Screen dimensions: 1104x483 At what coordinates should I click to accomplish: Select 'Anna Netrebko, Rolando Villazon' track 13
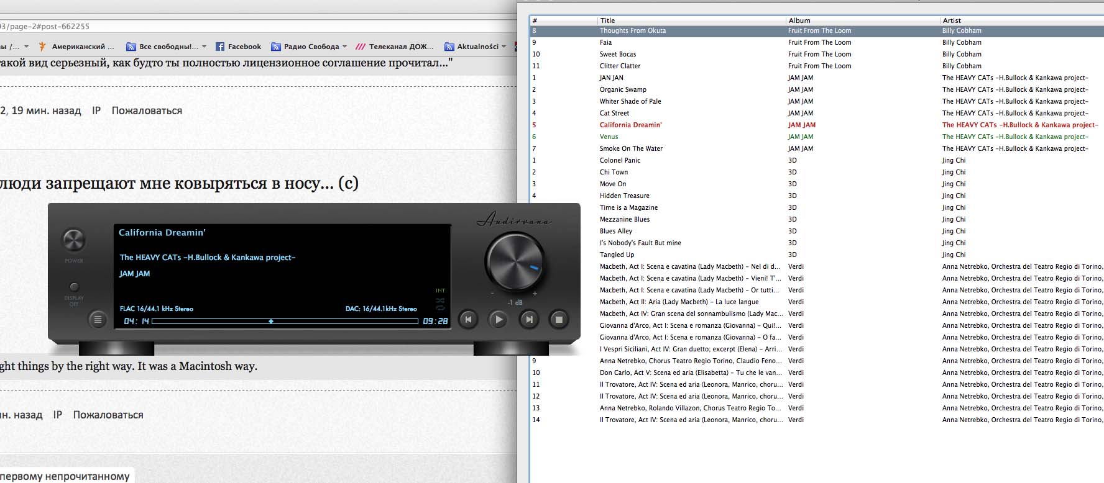point(817,408)
